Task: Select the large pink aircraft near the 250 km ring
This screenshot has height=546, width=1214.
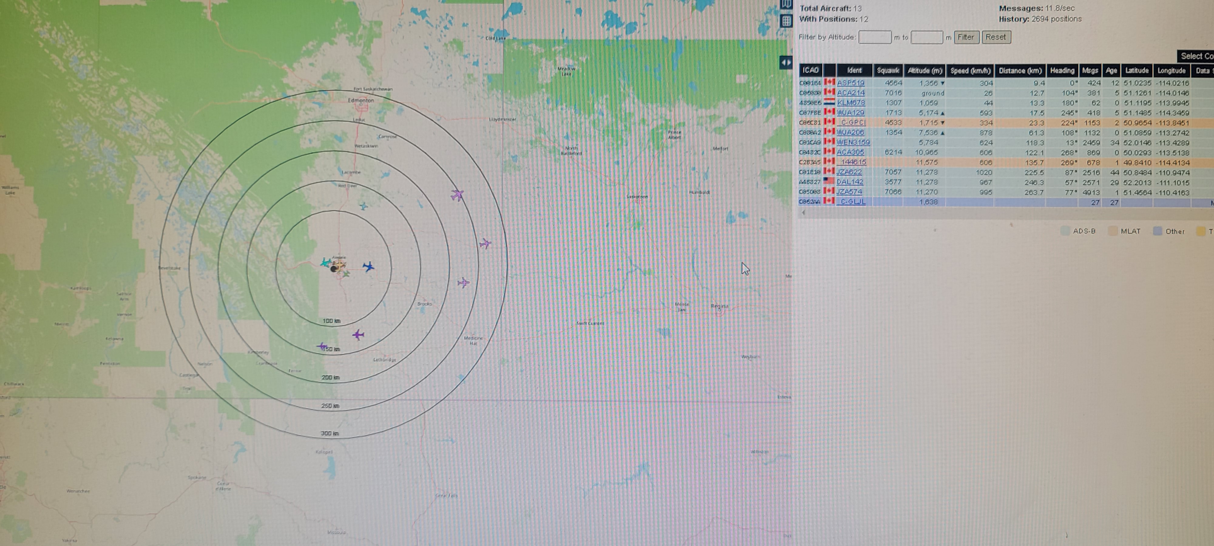Action: 457,194
